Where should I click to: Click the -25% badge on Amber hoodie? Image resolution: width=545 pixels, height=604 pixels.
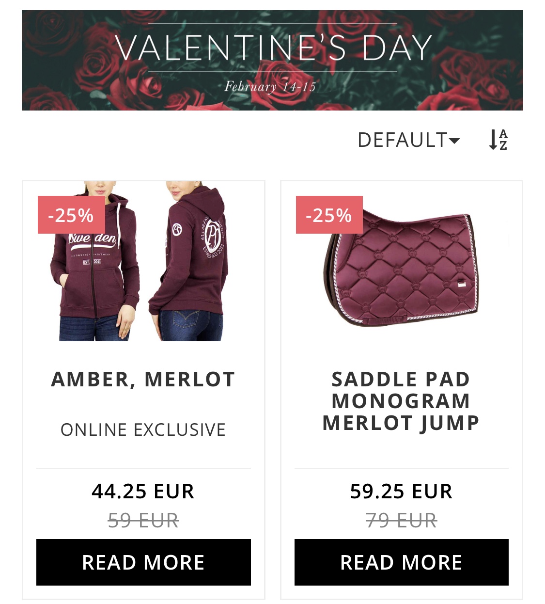[71, 215]
